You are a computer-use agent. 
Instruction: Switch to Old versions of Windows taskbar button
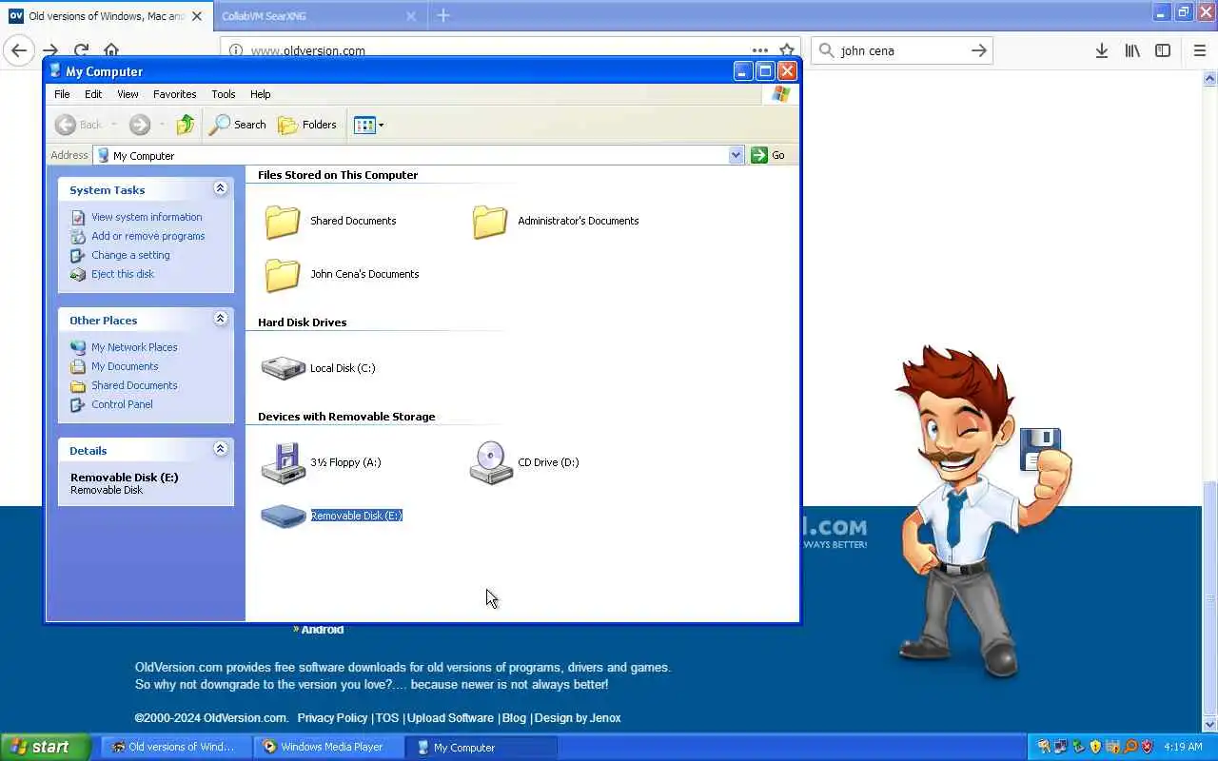tap(177, 747)
